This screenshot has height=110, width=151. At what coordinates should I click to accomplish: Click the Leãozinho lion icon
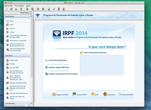point(105,94)
